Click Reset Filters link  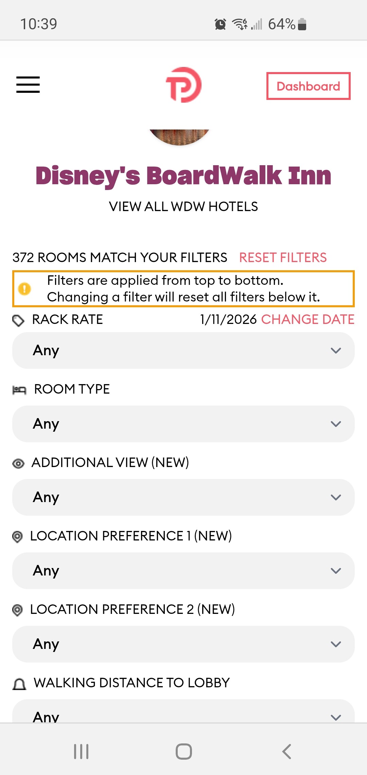(x=283, y=258)
